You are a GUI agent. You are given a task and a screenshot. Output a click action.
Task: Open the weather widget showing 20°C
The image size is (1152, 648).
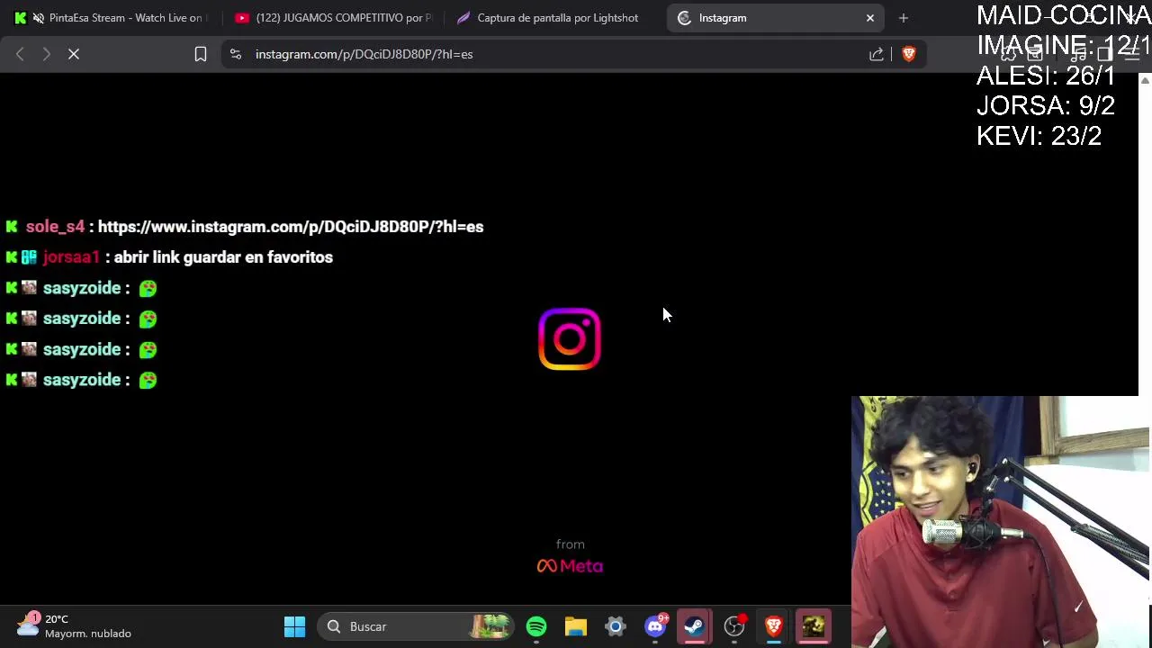(76, 626)
